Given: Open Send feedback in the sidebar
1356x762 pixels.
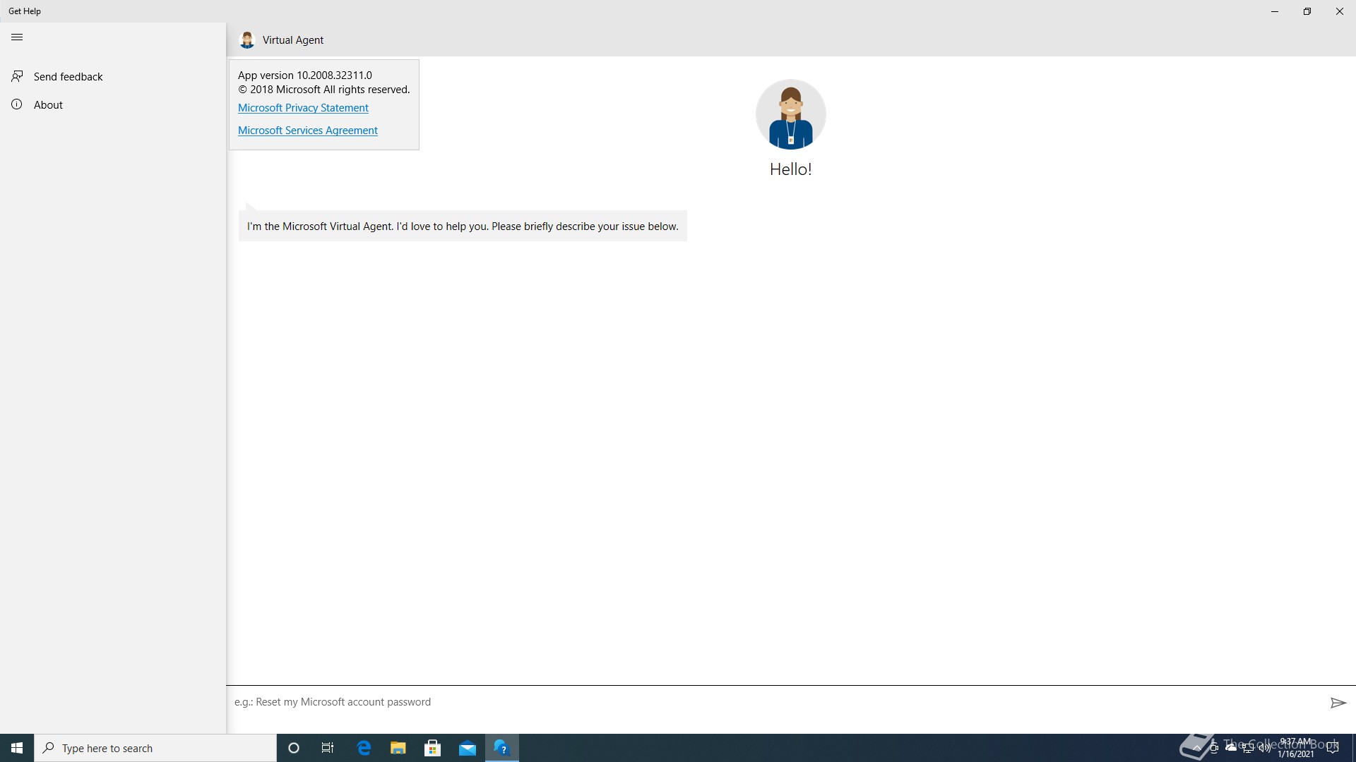Looking at the screenshot, I should click(113, 76).
